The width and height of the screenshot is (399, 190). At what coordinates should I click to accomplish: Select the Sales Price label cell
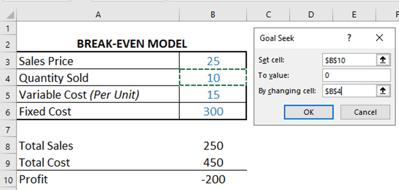(x=98, y=61)
